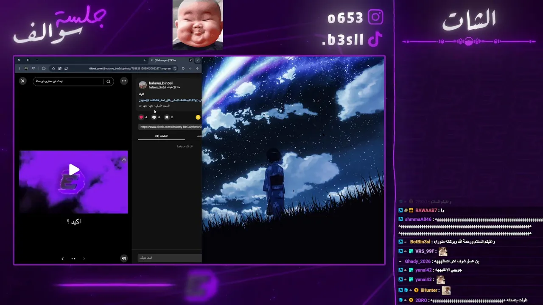
Task: Click the '.b3sll' TikTok handle text
Action: tap(343, 40)
